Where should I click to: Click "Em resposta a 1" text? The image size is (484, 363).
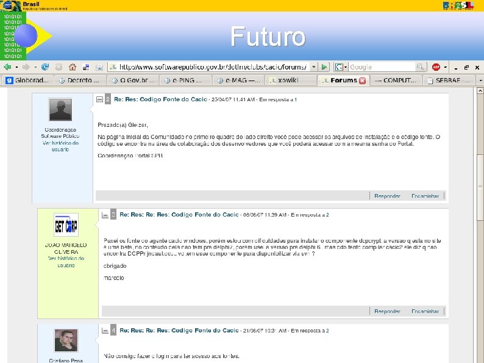point(278,99)
